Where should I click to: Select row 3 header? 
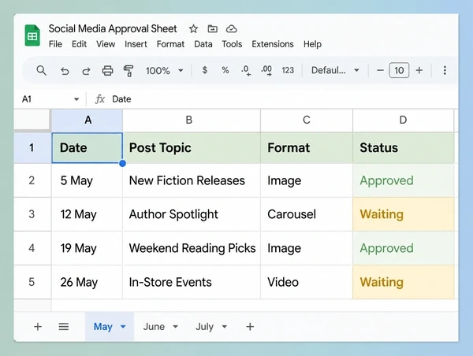(x=32, y=214)
